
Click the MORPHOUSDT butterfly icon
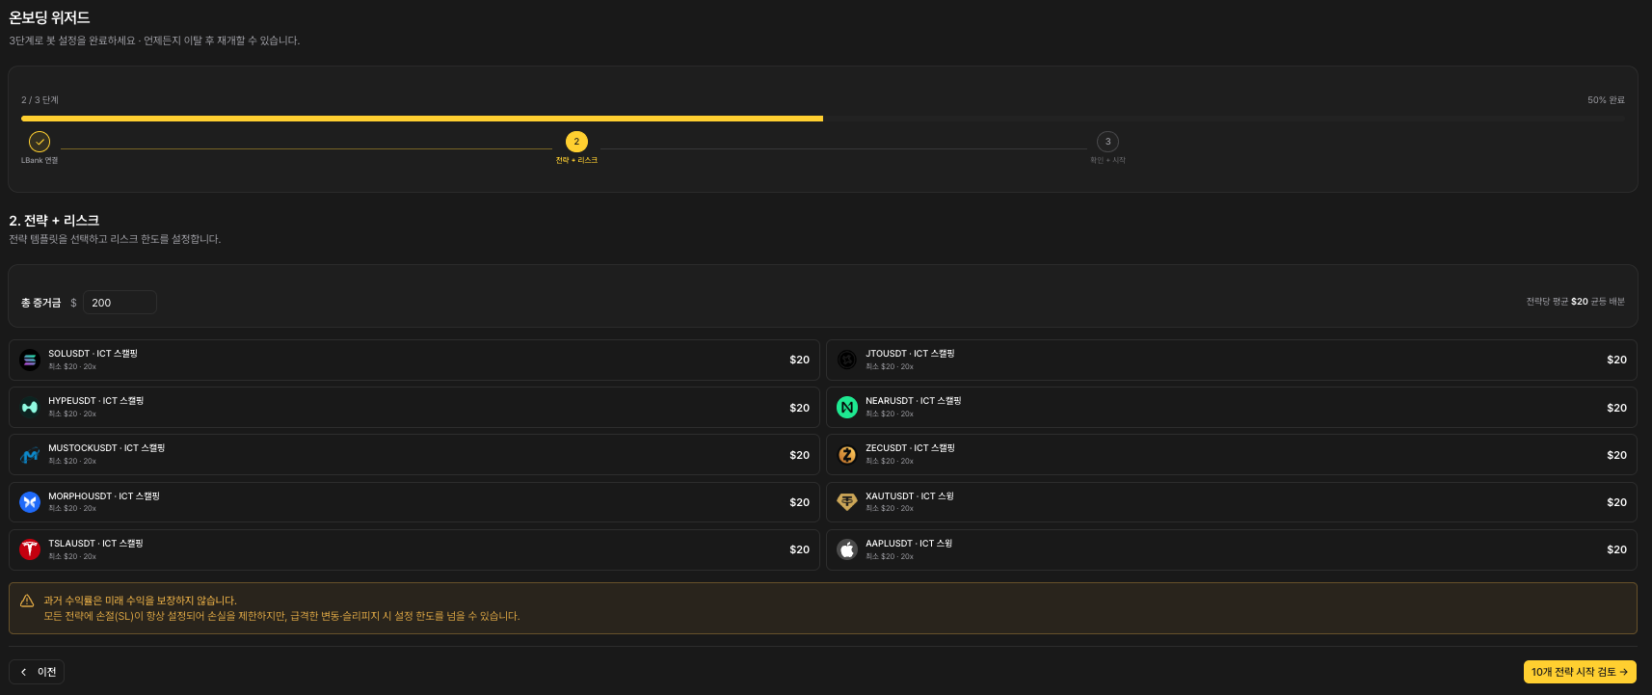(x=30, y=502)
